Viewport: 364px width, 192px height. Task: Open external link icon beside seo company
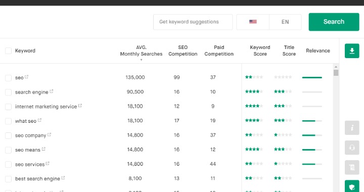(x=49, y=134)
